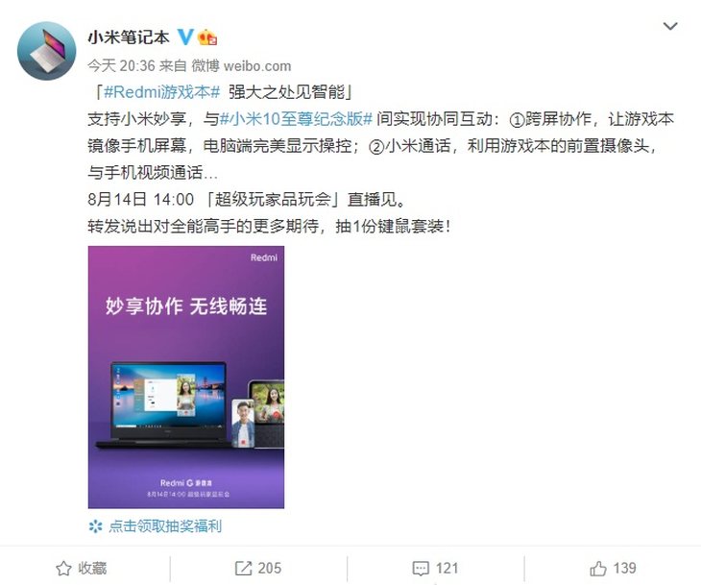Open the 小米笔记本 profile avatar

click(46, 51)
